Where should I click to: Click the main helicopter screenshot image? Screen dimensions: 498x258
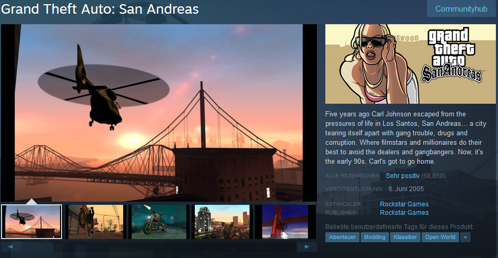(159, 113)
